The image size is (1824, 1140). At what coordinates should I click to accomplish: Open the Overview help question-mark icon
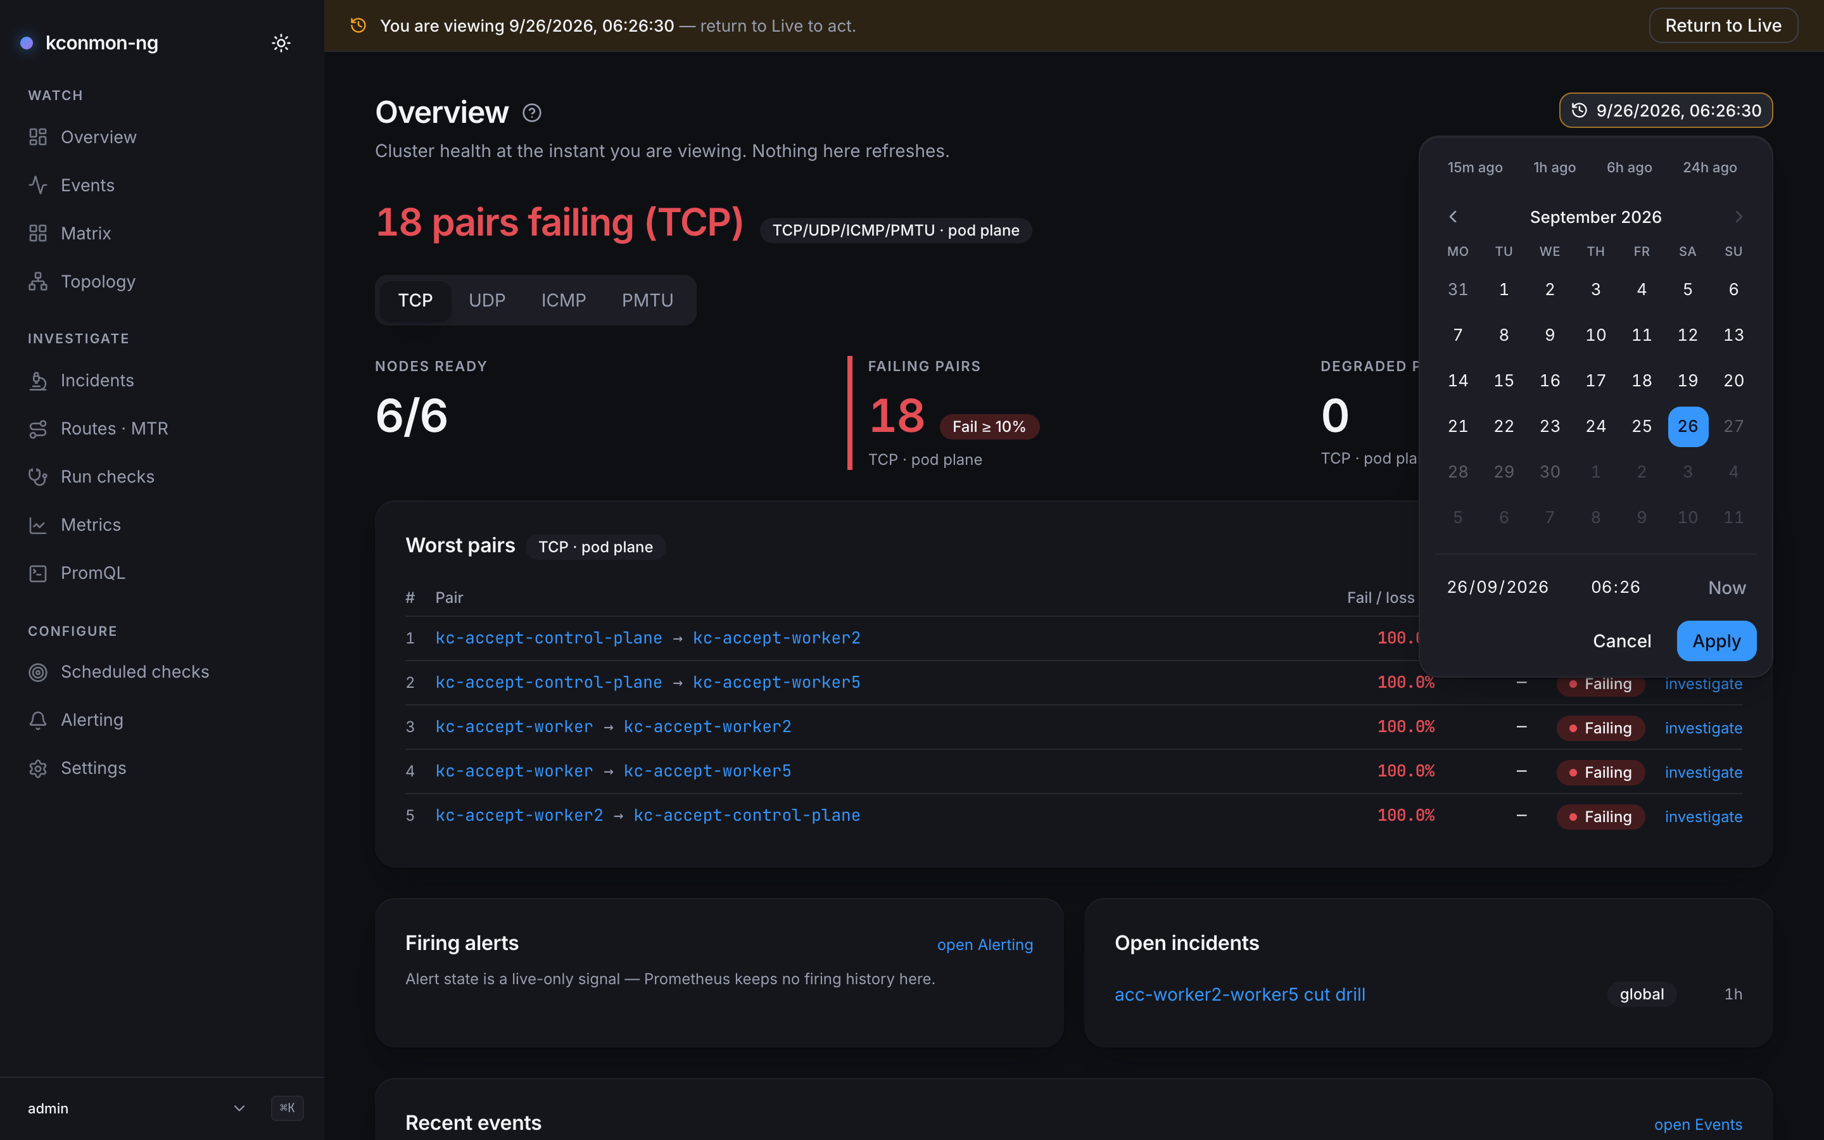pos(531,113)
